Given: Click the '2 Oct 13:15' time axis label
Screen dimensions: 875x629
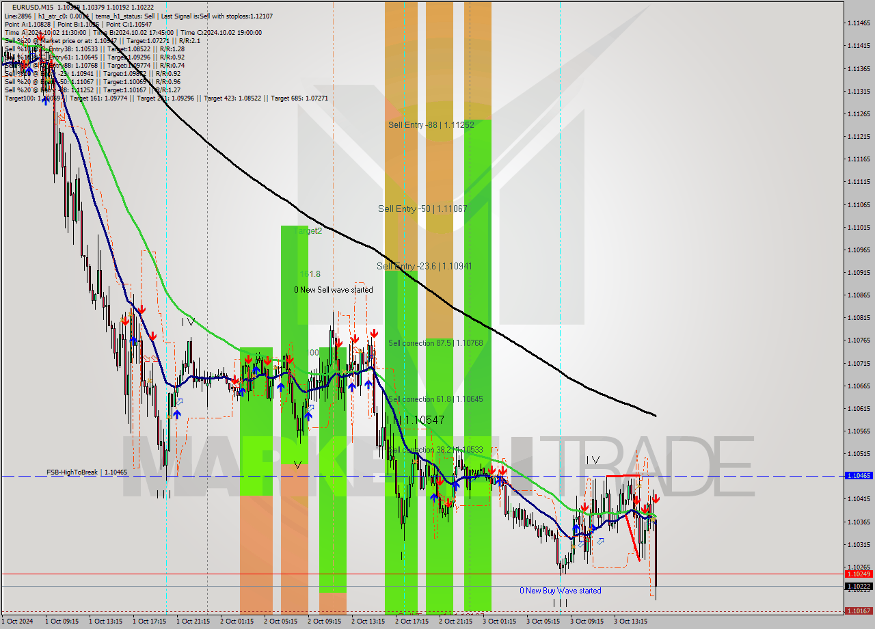Looking at the screenshot, I should point(368,621).
